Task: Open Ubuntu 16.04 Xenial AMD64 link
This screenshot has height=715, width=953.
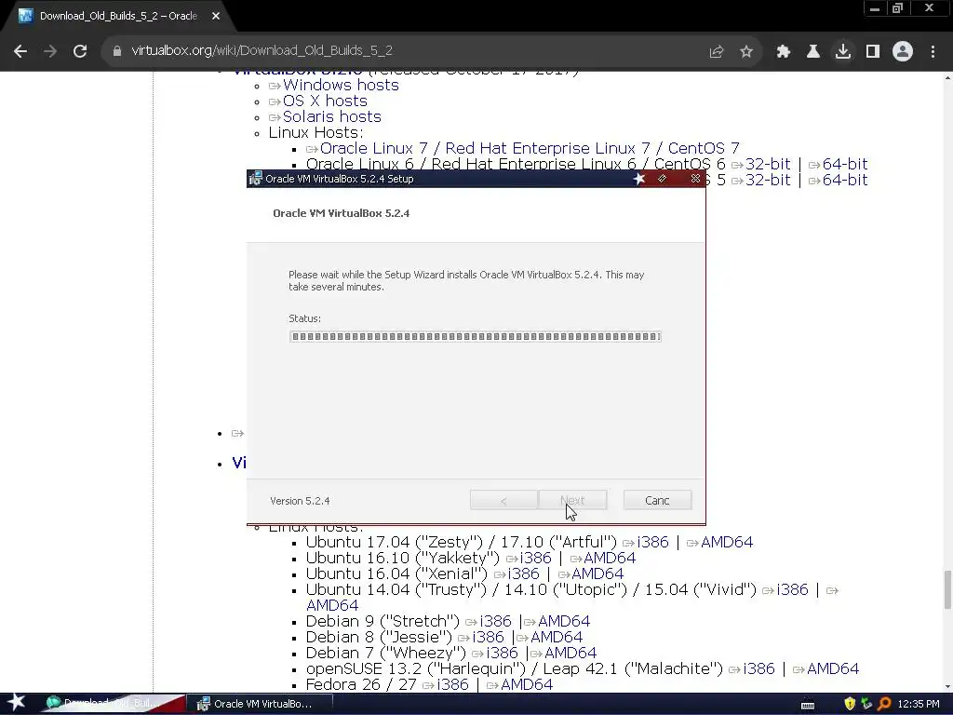Action: point(597,573)
